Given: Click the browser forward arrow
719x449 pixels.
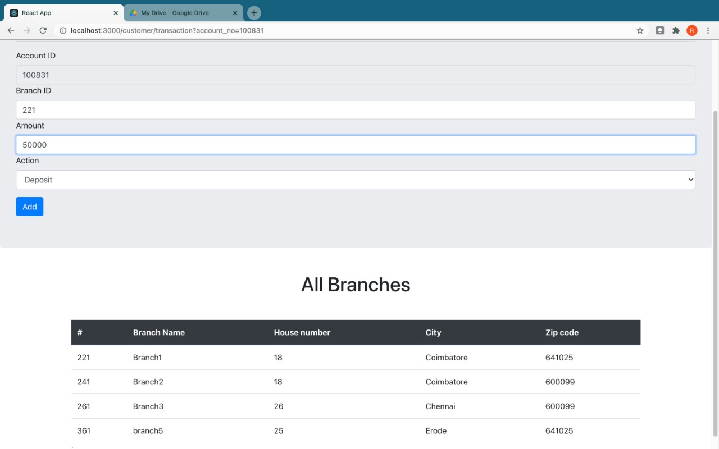Looking at the screenshot, I should [26, 30].
